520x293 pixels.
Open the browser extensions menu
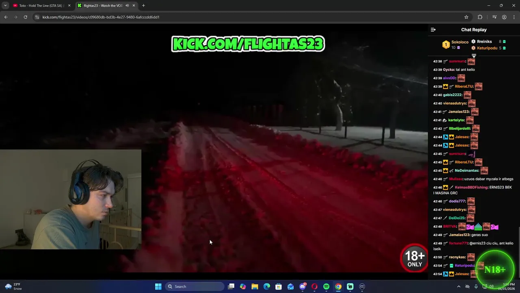[x=480, y=17]
